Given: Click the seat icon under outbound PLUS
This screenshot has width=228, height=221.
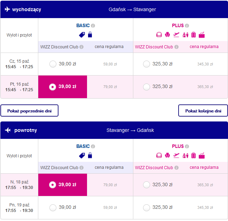Looking at the screenshot, I should pos(159,34).
